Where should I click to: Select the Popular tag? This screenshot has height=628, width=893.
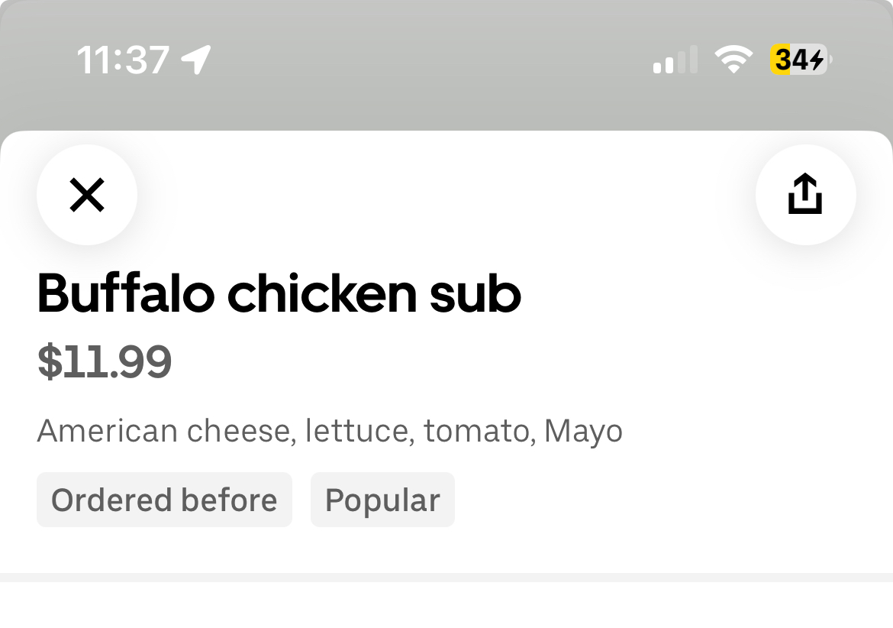[x=382, y=500]
